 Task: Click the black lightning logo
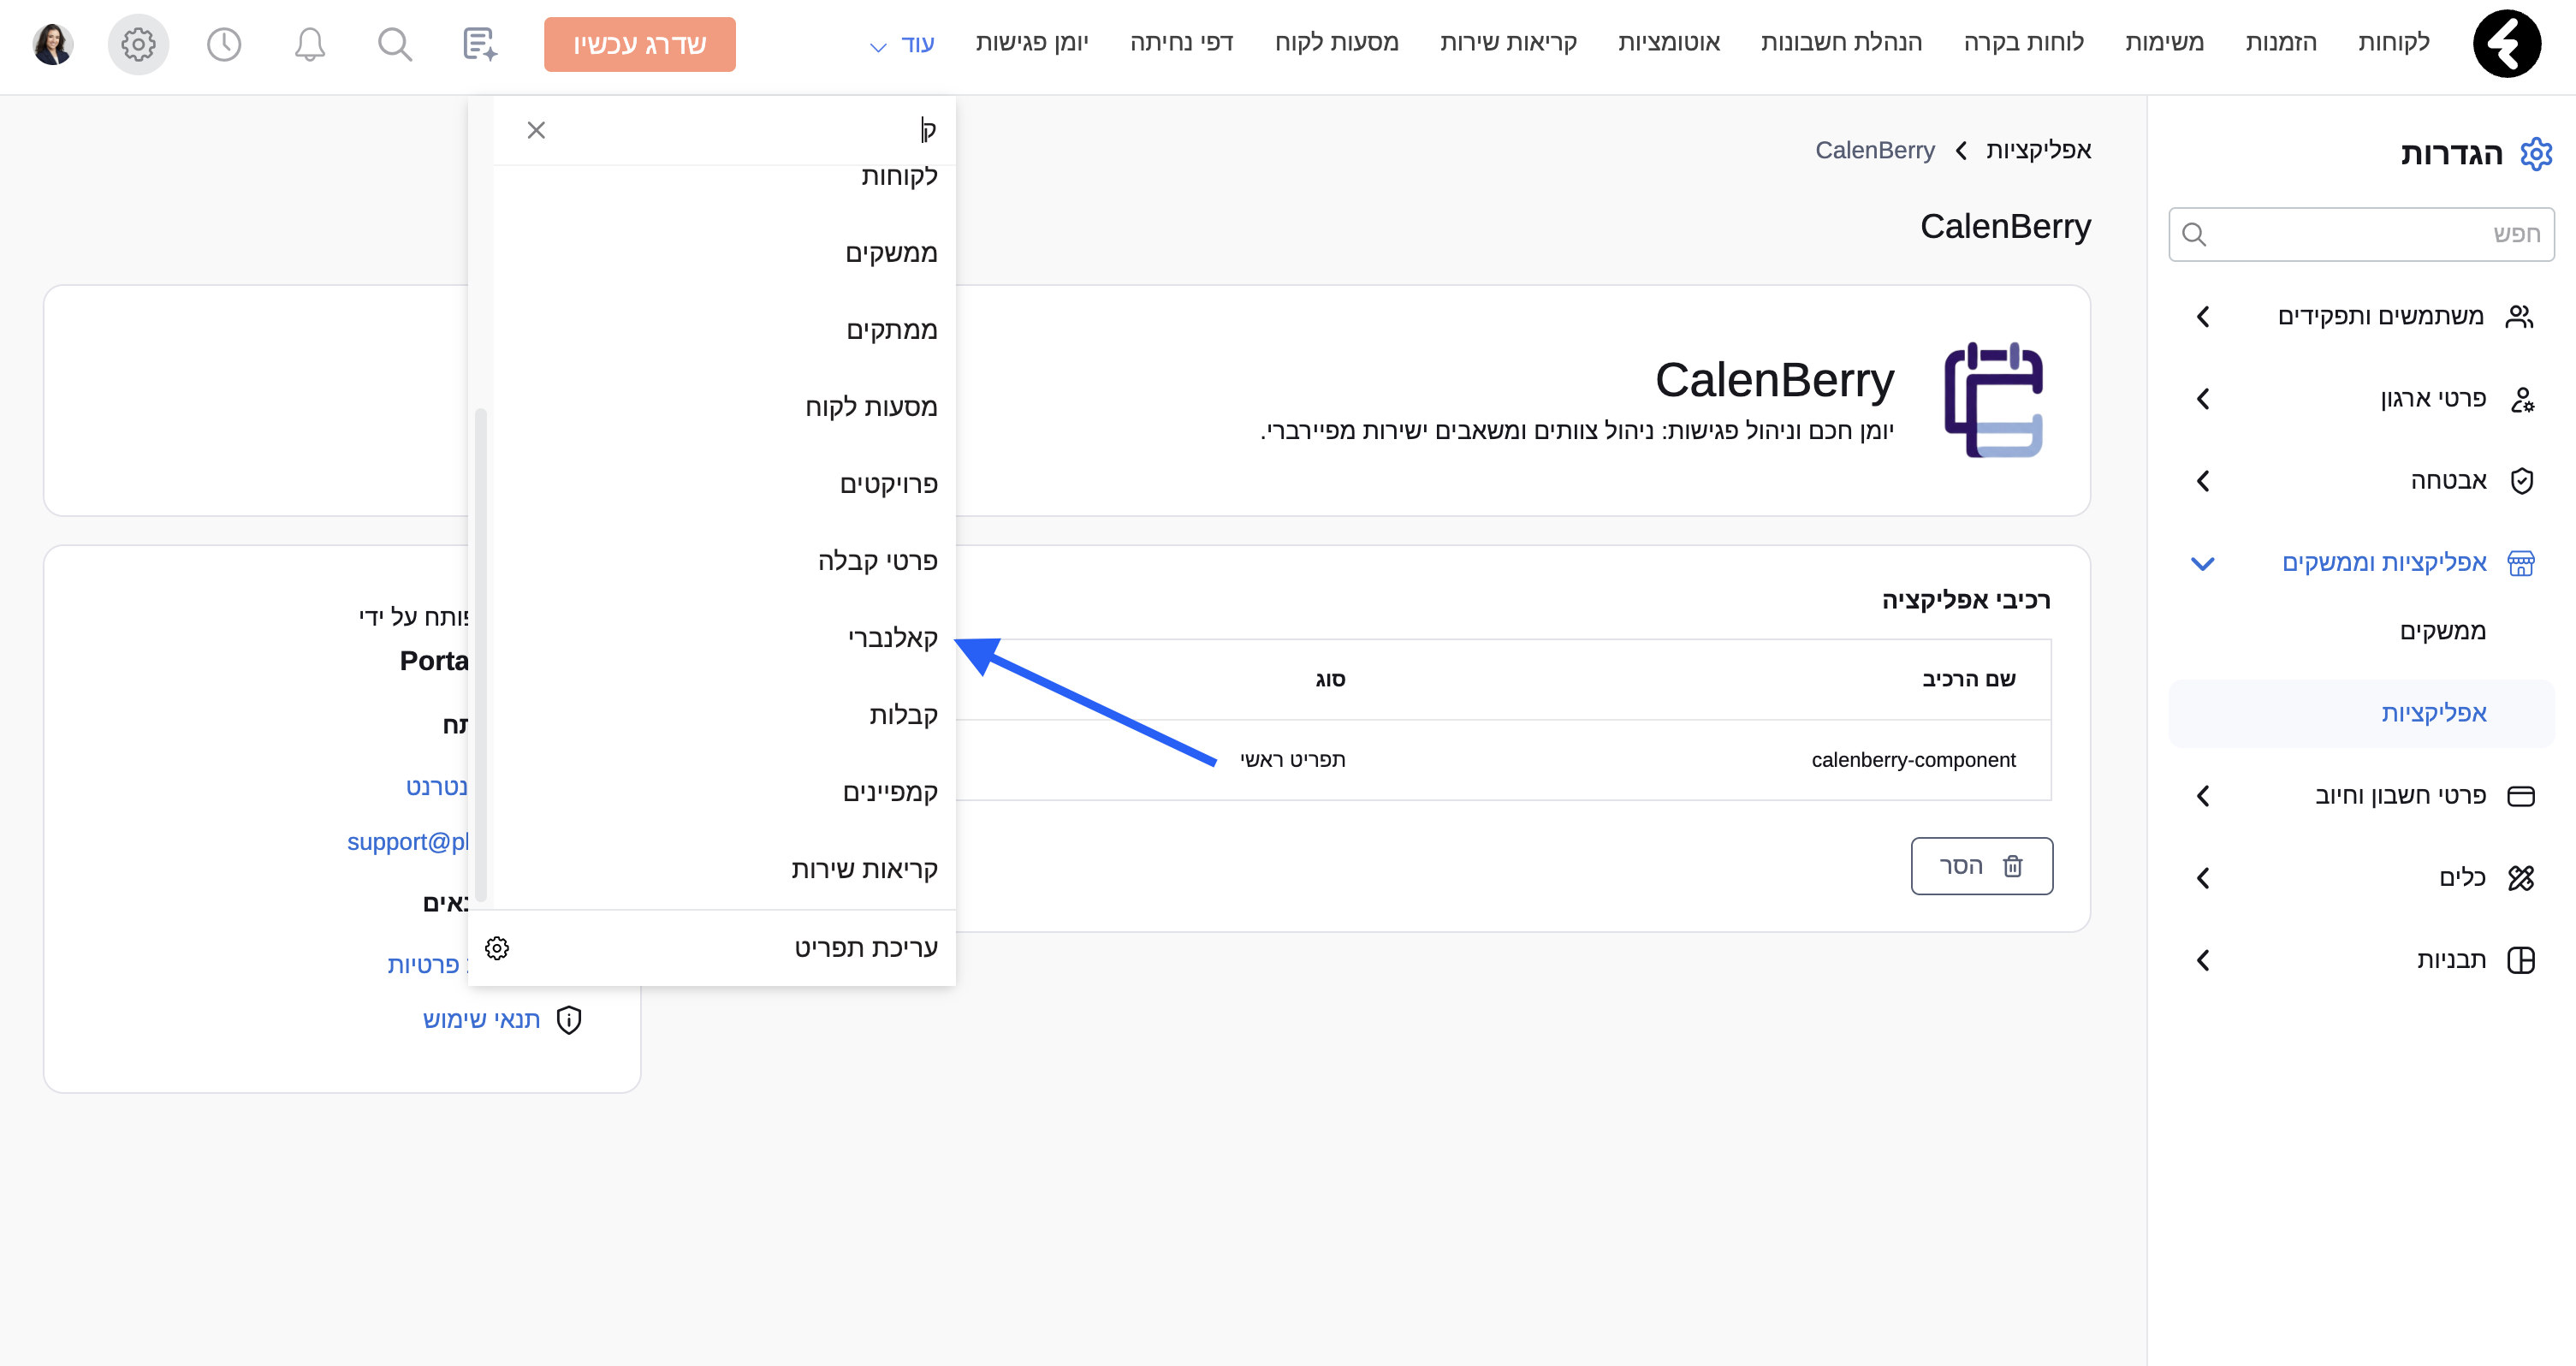[2506, 44]
